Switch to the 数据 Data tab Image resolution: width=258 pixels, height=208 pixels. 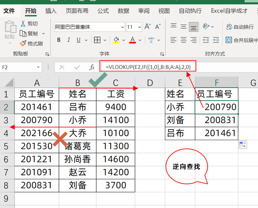123,11
